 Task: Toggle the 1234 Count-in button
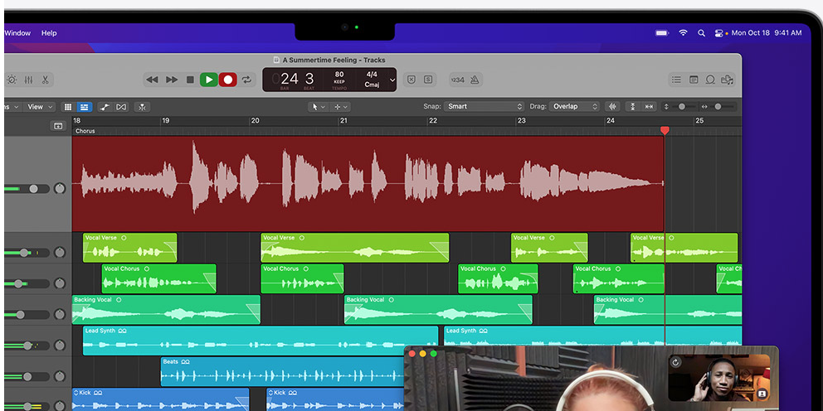pos(458,80)
